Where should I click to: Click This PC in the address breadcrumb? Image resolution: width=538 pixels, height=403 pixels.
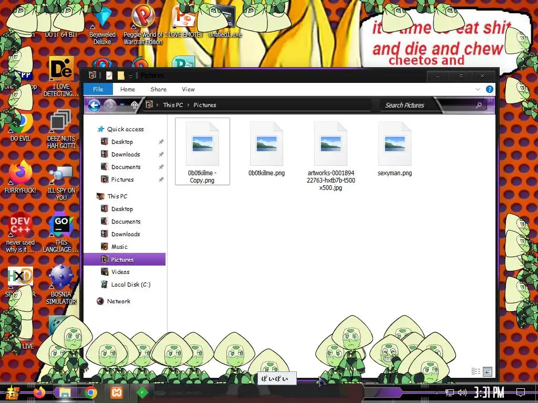pyautogui.click(x=173, y=105)
